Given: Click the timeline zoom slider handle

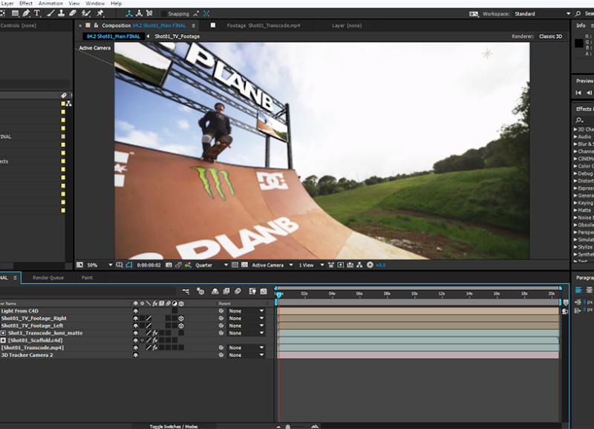Looking at the screenshot, I should click(287, 426).
